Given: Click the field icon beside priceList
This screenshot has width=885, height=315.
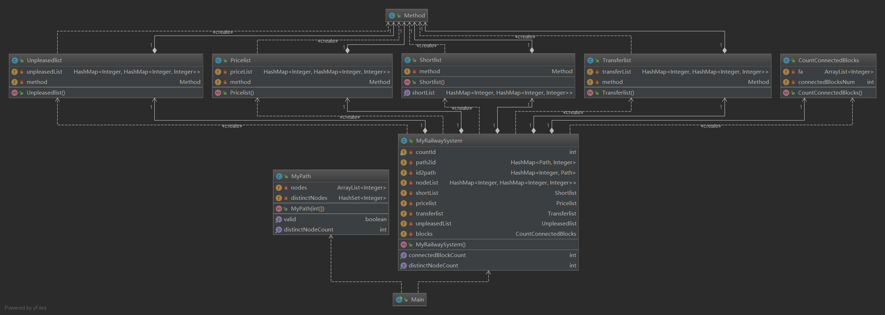Looking at the screenshot, I should 218,72.
